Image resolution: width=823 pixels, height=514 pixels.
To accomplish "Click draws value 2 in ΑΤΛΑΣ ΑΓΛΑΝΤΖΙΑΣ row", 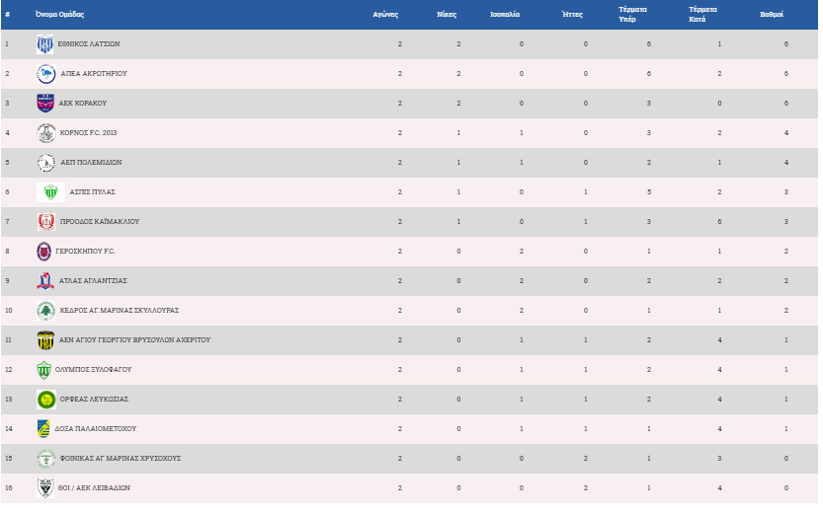I will point(522,281).
